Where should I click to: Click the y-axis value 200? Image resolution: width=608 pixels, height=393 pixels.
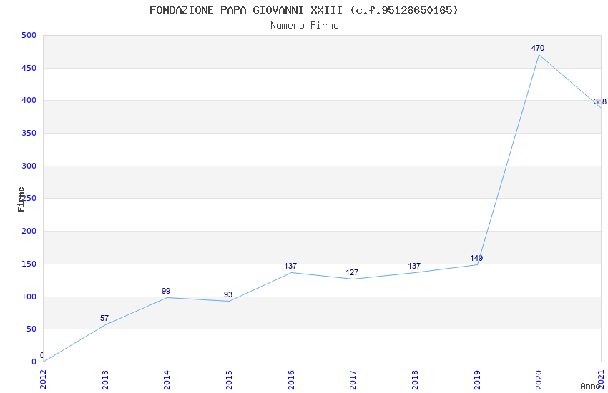[x=29, y=231]
